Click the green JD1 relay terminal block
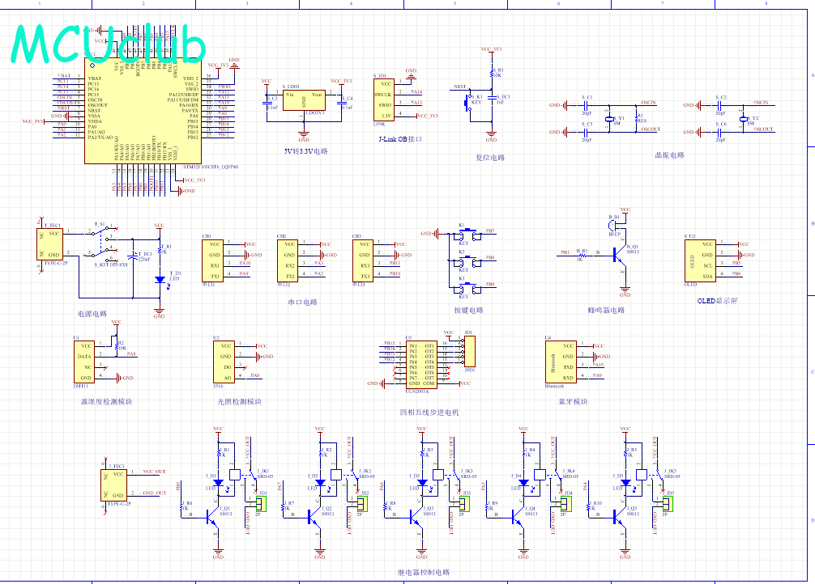The image size is (815, 584). click(261, 505)
